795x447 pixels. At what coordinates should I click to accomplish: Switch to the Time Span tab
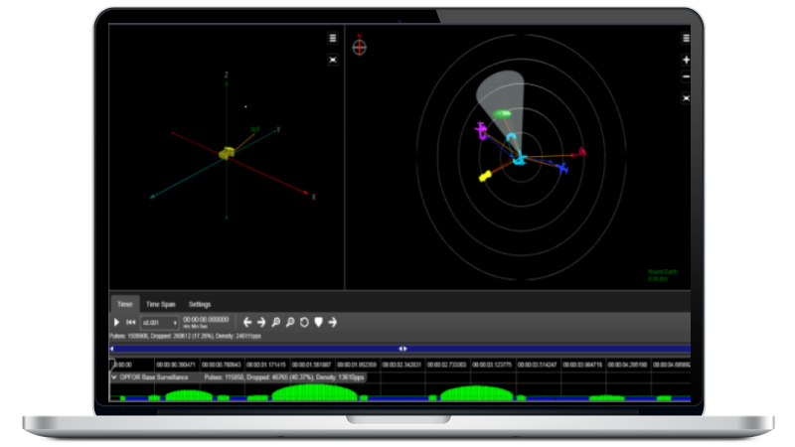[x=160, y=304]
